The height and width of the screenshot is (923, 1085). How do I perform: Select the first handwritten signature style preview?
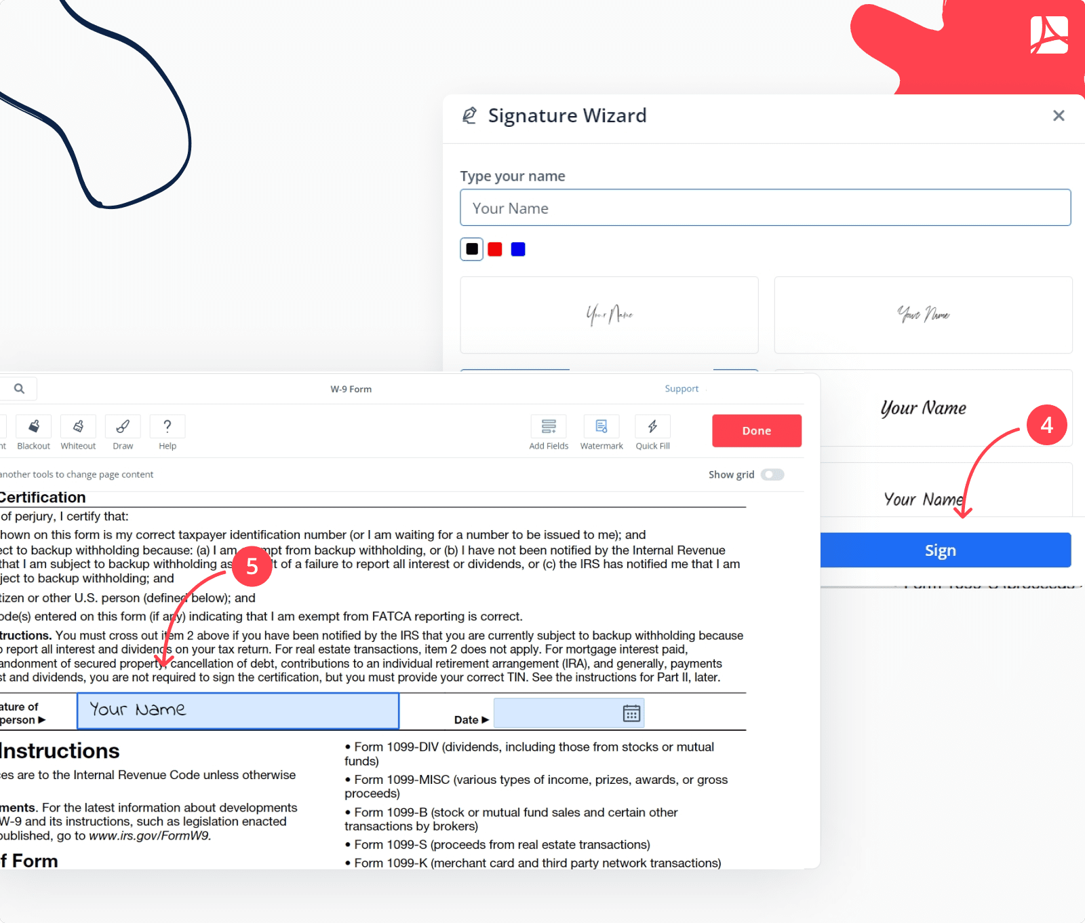[608, 315]
